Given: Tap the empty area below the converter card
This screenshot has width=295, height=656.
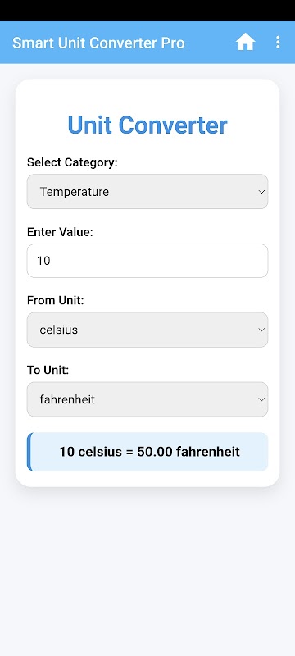Looking at the screenshot, I should (x=147, y=571).
